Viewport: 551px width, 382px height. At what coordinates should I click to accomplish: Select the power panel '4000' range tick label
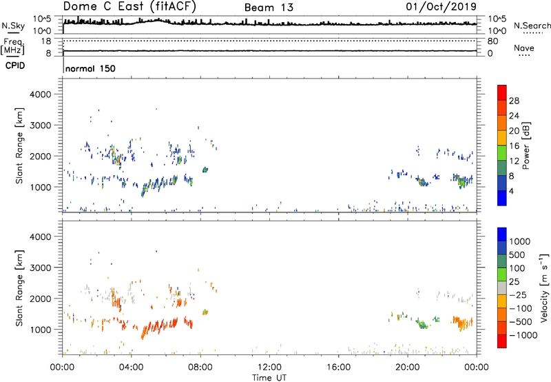tap(40, 94)
